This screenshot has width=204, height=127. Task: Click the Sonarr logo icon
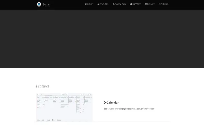click(39, 4)
